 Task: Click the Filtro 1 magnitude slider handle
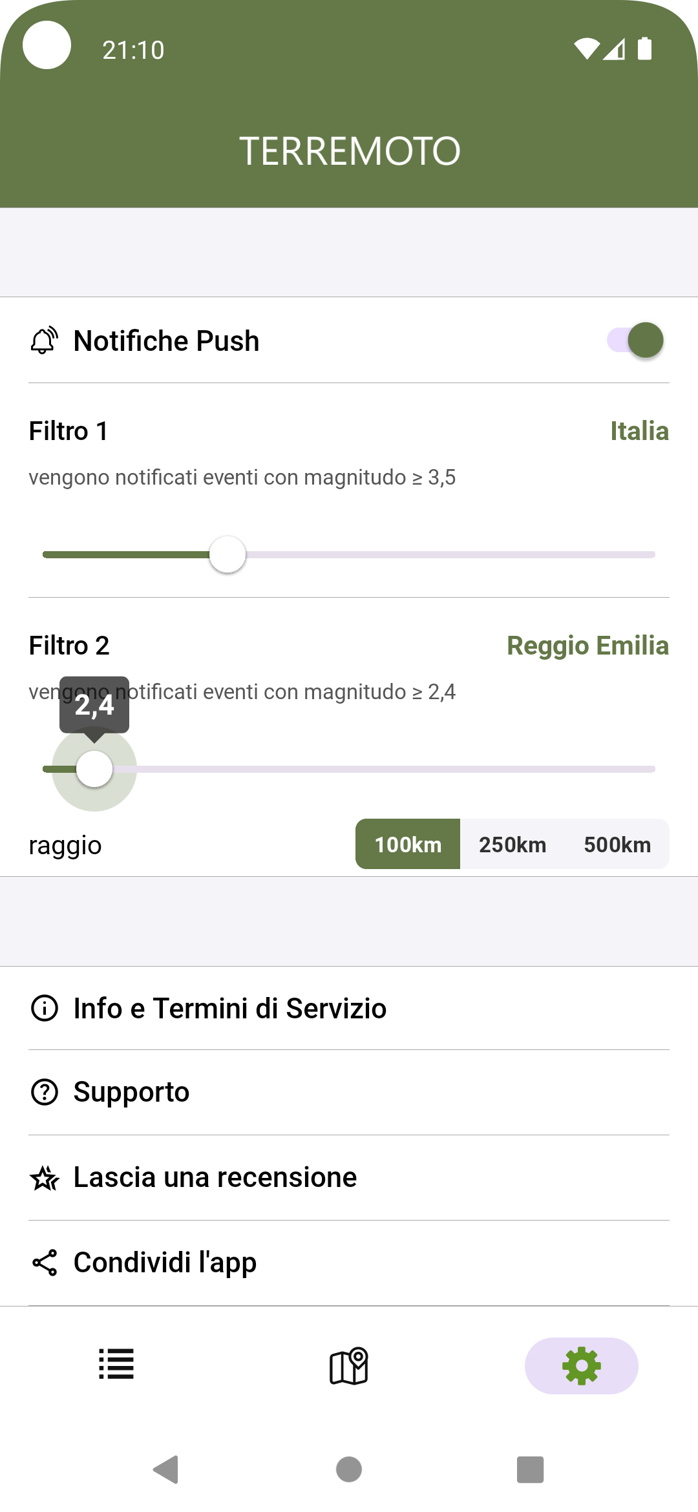[227, 554]
